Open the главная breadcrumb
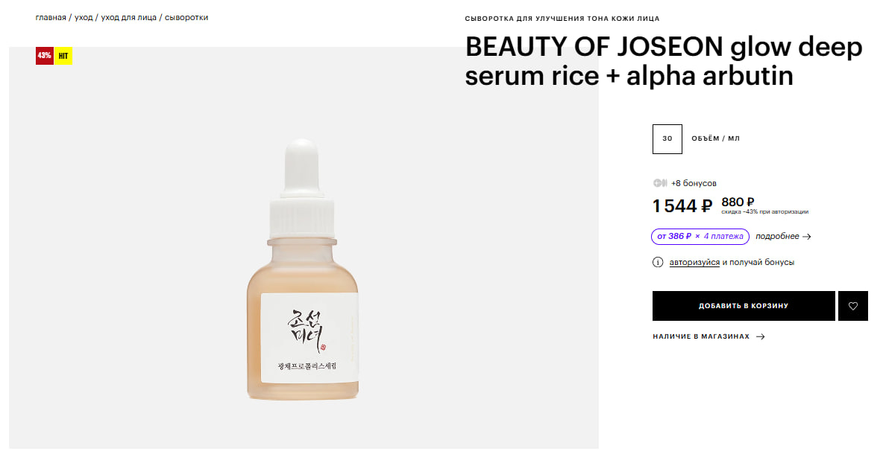 coord(51,17)
